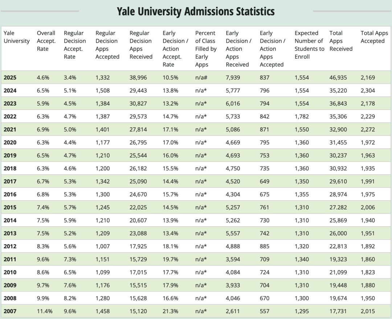Click the Total Apps Accepted column header
The width and height of the screenshot is (392, 319).
coord(374,37)
